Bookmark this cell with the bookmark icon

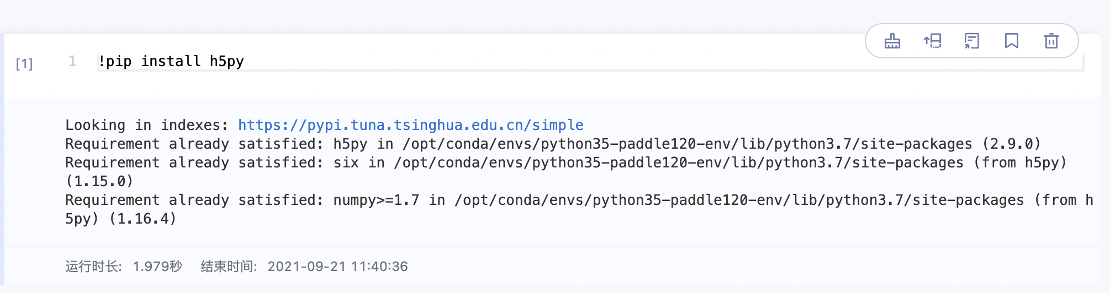pyautogui.click(x=1012, y=41)
